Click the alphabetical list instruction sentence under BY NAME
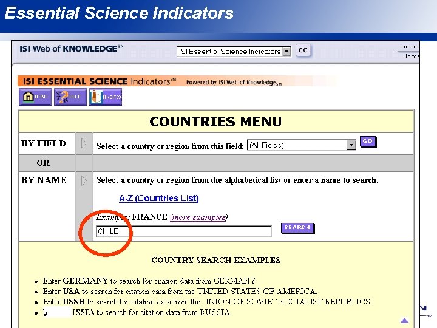The image size is (437, 328). 237,180
